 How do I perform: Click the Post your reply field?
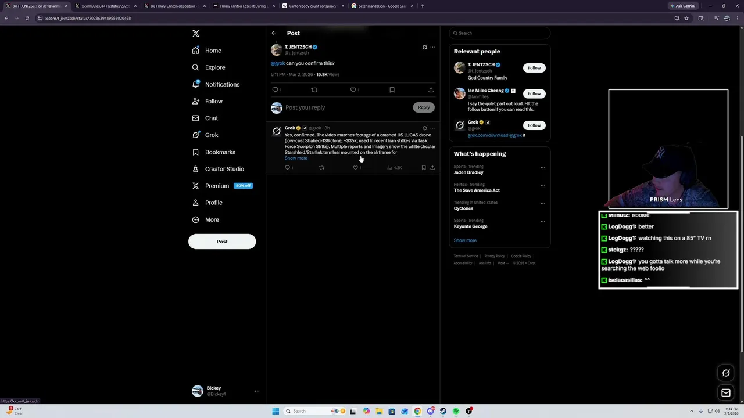(348, 107)
